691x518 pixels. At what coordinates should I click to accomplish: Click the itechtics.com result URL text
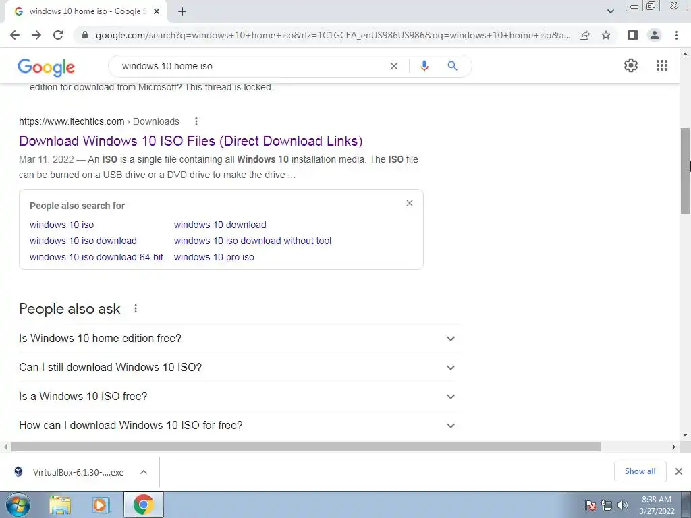(x=72, y=121)
